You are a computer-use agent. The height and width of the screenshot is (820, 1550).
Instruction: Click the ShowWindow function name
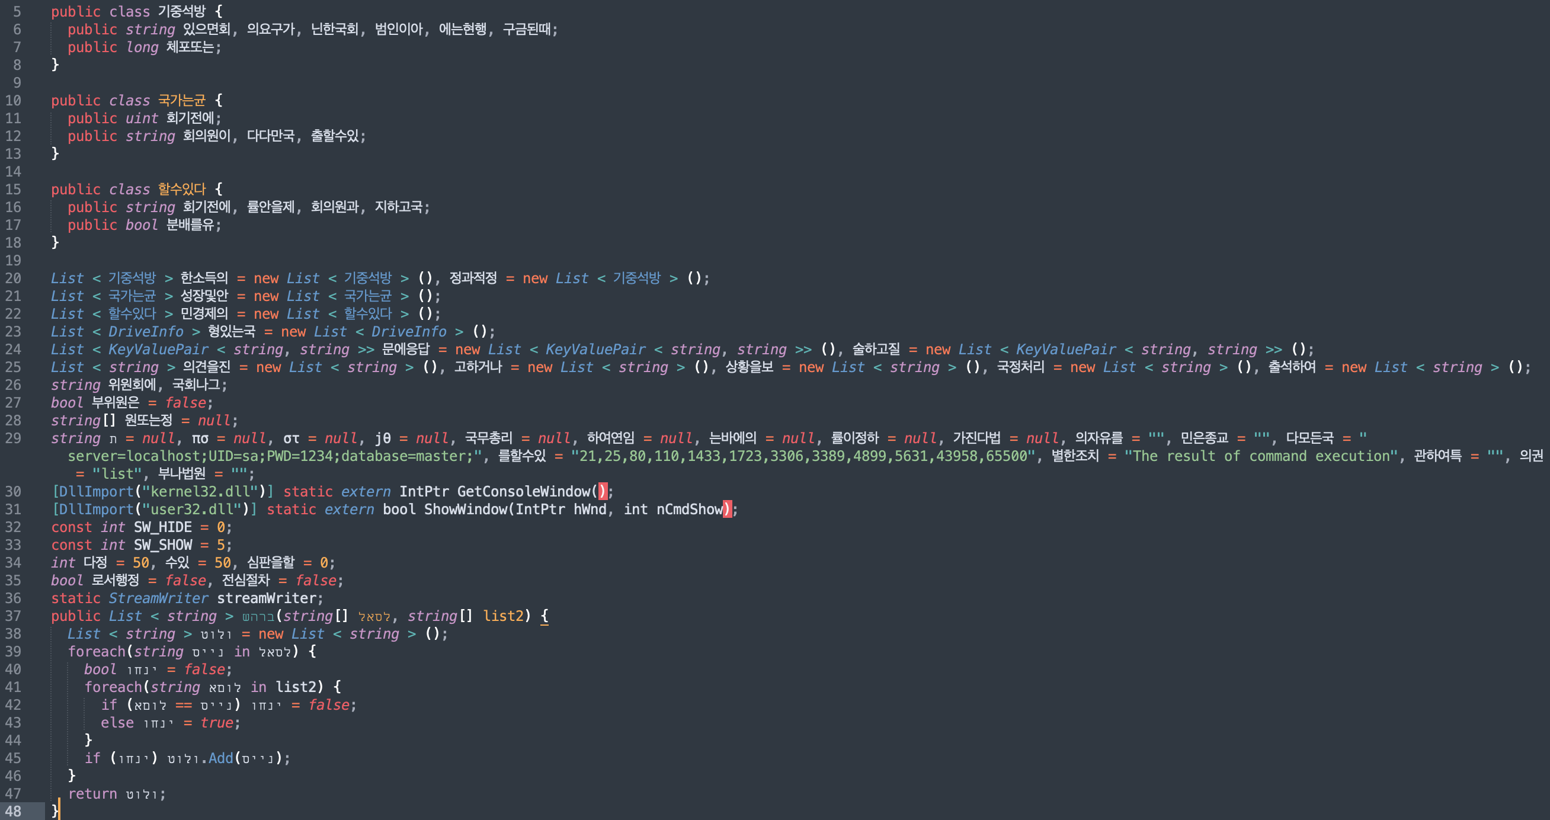click(x=466, y=510)
